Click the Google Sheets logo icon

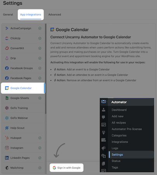(7, 98)
